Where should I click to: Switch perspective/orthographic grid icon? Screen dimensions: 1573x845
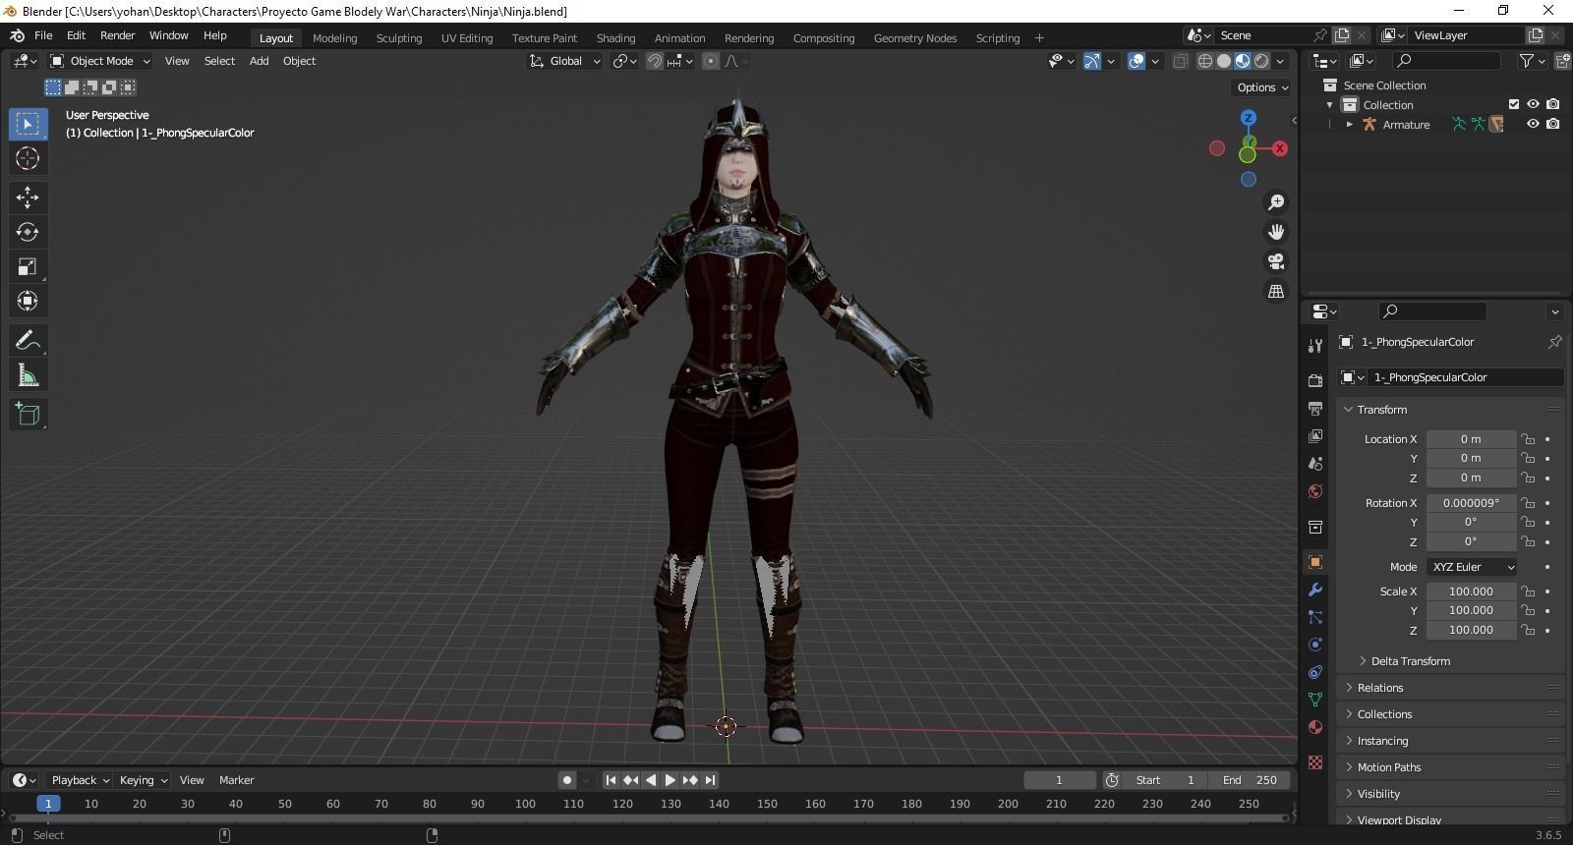1276,292
